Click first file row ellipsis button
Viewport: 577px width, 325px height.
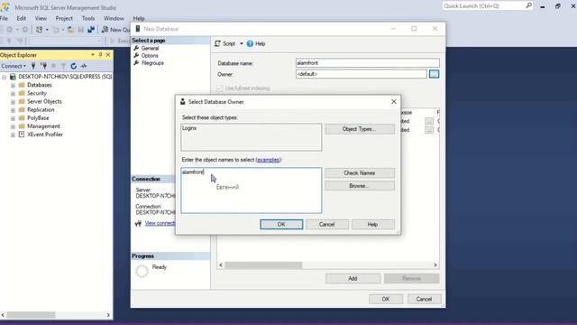pos(429,121)
